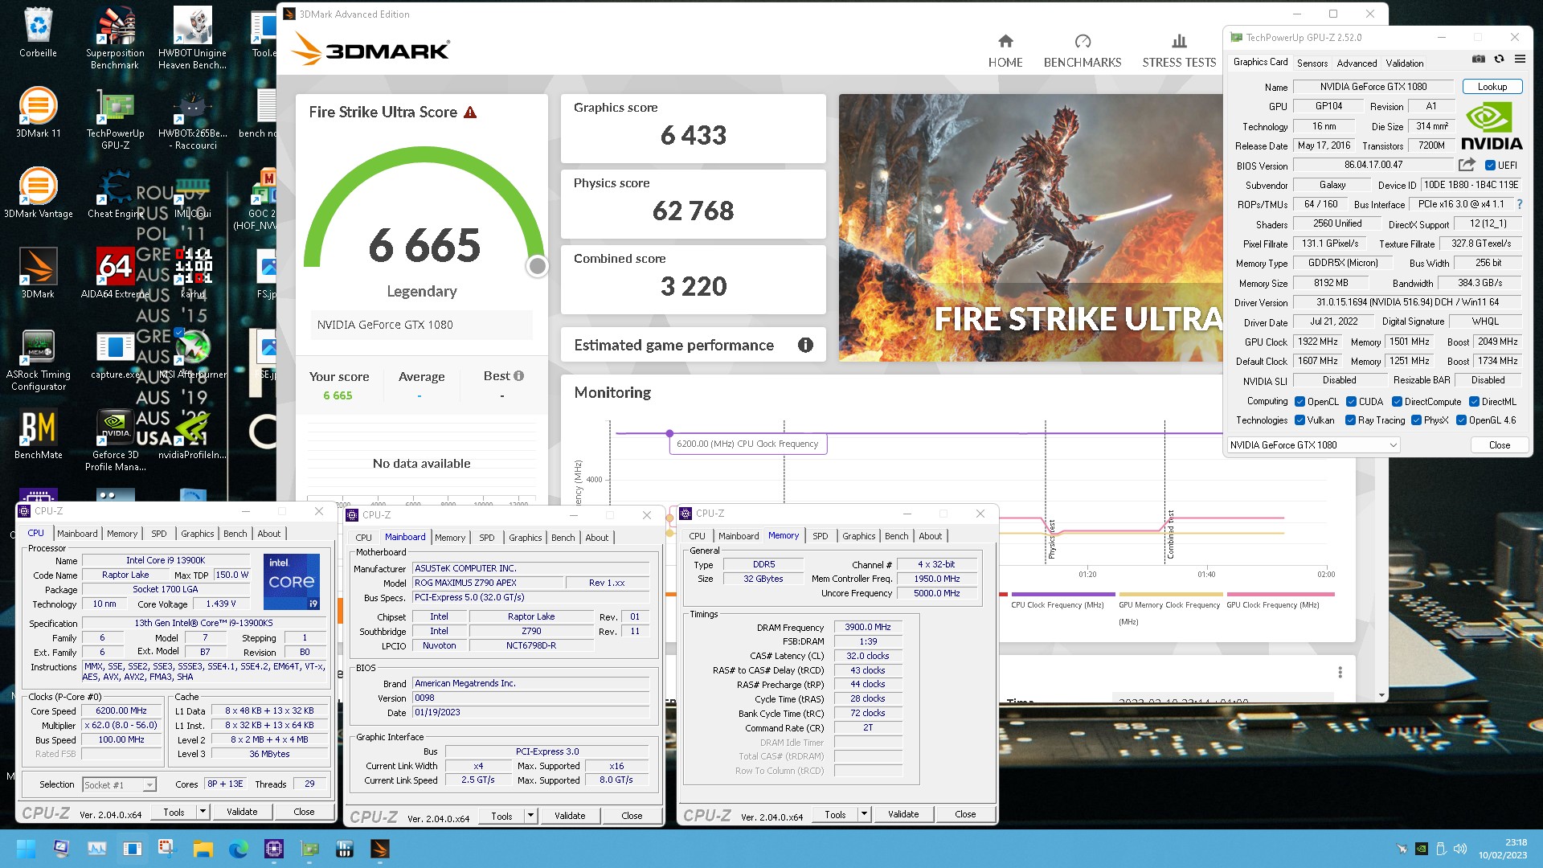Click Validate in CPU-Z Memory window
This screenshot has height=868, width=1543.
point(902,814)
